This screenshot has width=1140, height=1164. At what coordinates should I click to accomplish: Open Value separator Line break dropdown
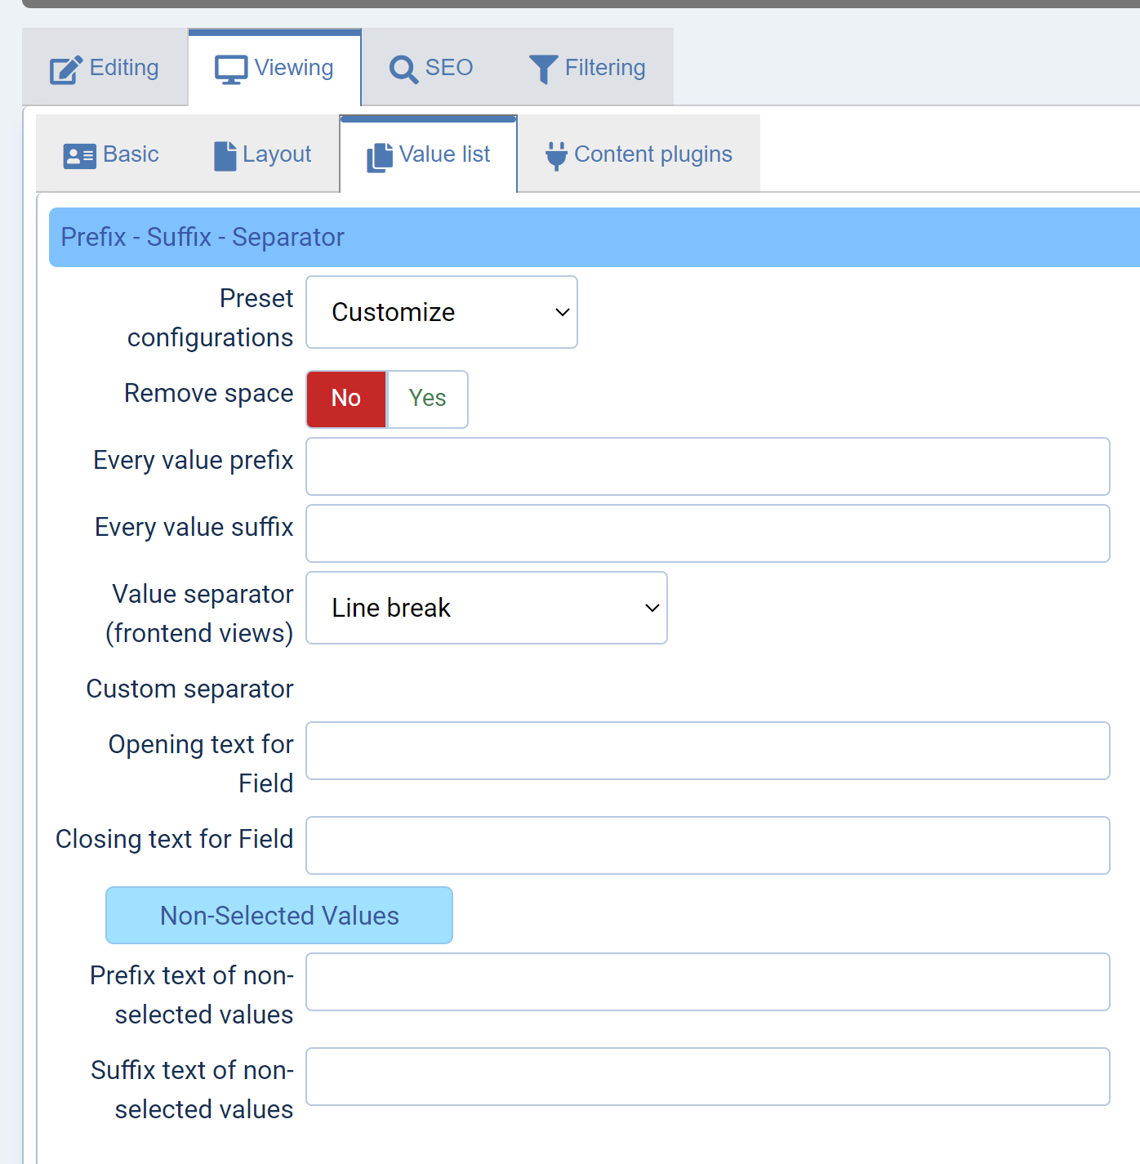tap(487, 608)
